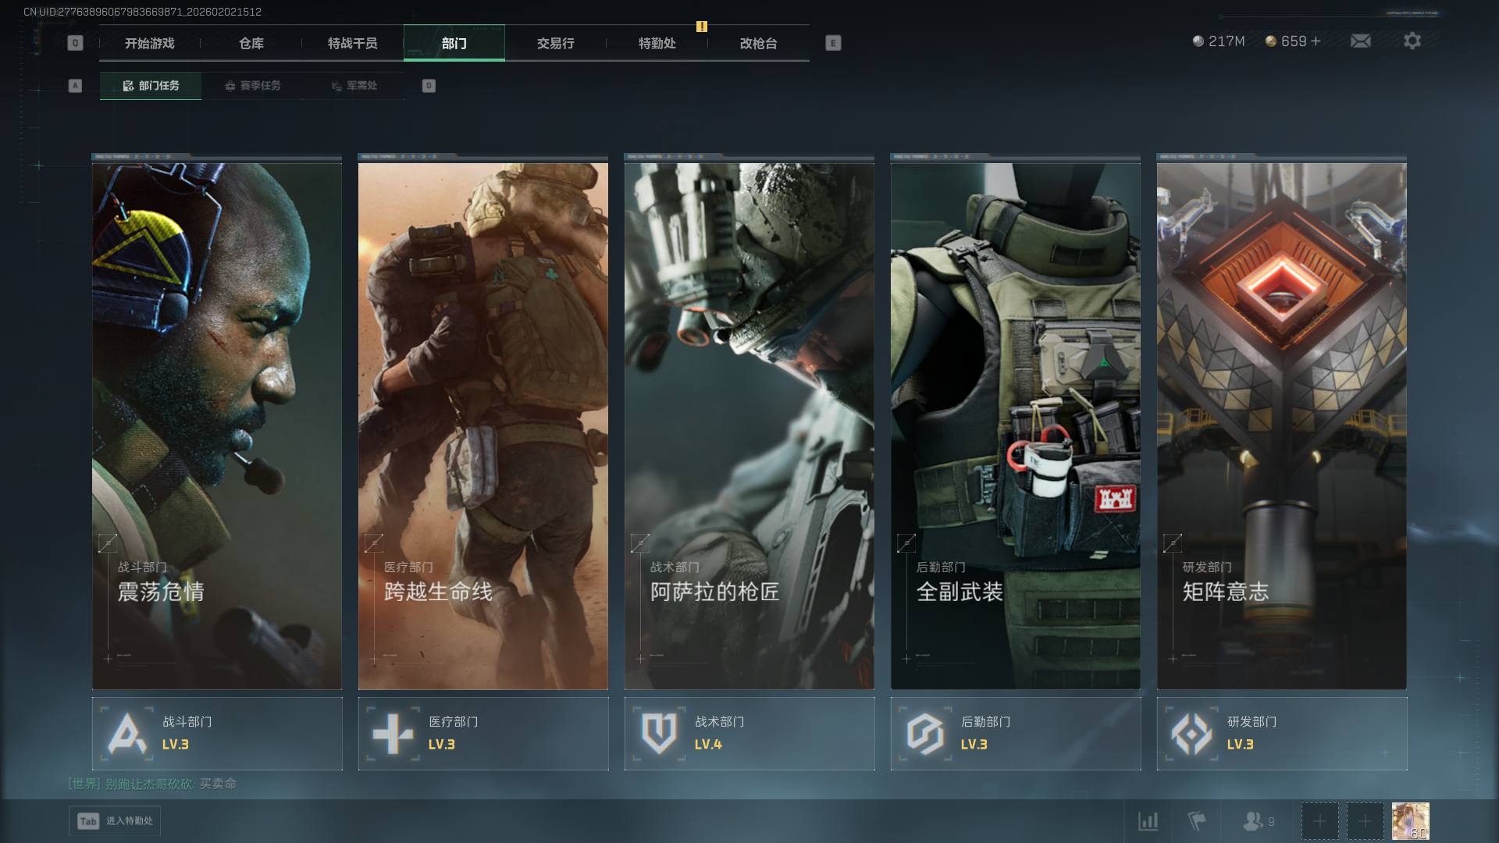Open the 仓库 tab
Viewport: 1499px width, 843px height.
(x=251, y=43)
